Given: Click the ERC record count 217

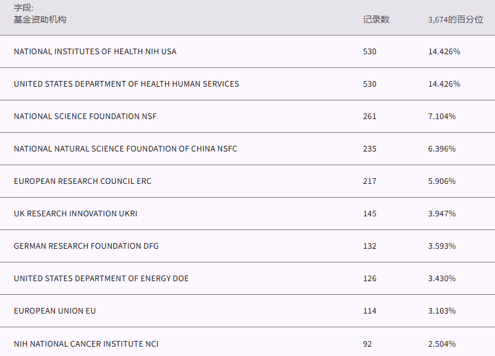Looking at the screenshot, I should tap(370, 181).
